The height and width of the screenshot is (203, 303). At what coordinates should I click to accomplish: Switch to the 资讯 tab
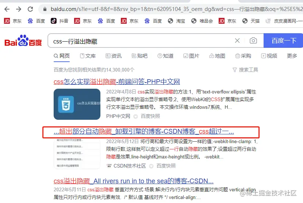(x=114, y=56)
